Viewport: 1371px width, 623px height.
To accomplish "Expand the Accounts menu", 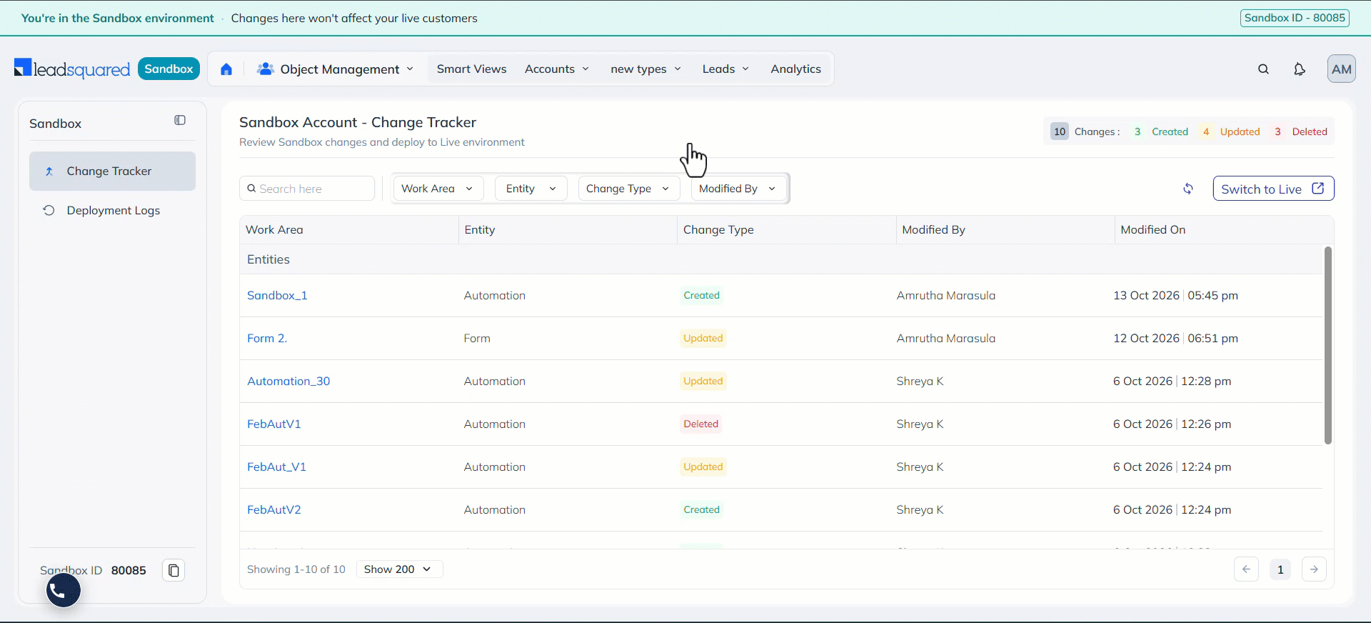I will tap(557, 69).
